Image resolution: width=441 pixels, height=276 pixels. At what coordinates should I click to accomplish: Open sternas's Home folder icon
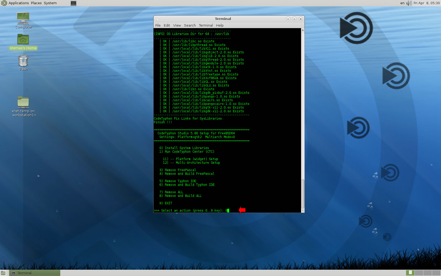tap(23, 42)
